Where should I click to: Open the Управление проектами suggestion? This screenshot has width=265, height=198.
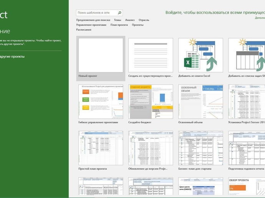(91, 25)
